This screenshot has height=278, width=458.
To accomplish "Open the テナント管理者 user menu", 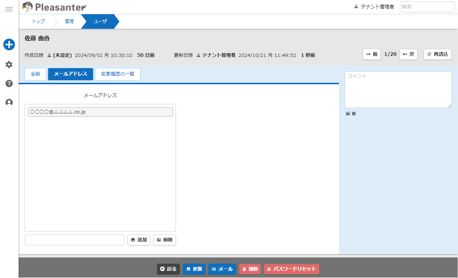I will [x=374, y=7].
